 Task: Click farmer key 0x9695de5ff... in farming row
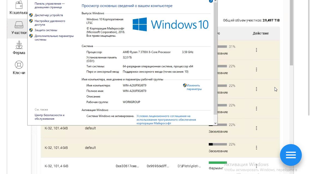click(158, 166)
